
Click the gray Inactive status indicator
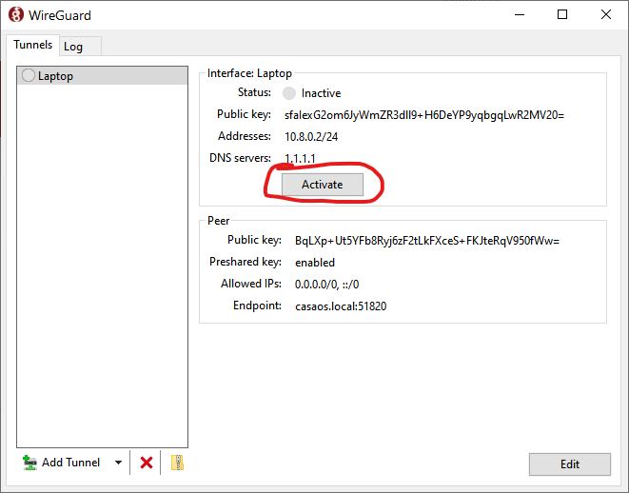[289, 93]
